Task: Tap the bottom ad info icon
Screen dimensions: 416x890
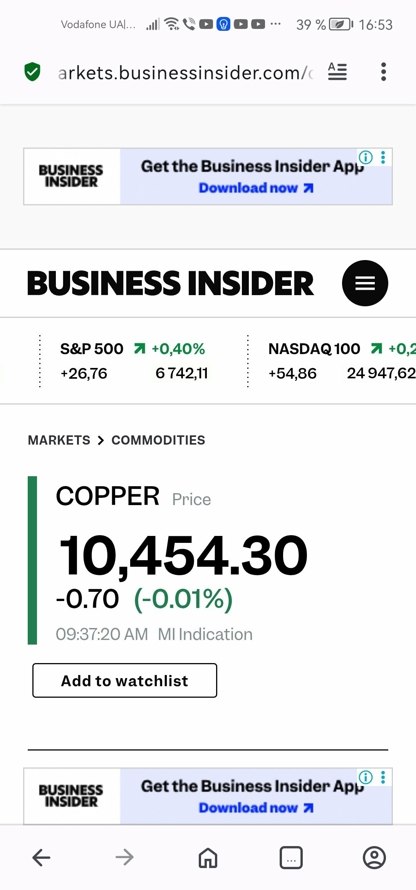Action: point(366,777)
